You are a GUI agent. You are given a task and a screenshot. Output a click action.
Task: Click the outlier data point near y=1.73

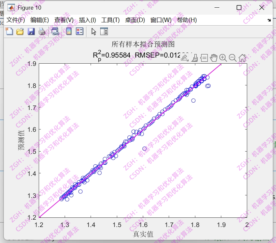[193, 101]
